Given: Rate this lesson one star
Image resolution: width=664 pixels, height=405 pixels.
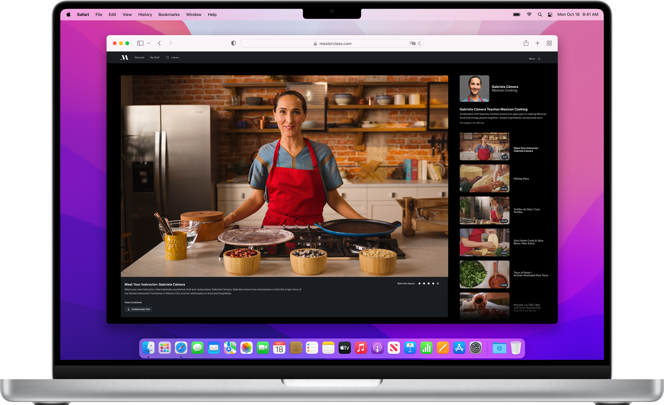Looking at the screenshot, I should (420, 284).
